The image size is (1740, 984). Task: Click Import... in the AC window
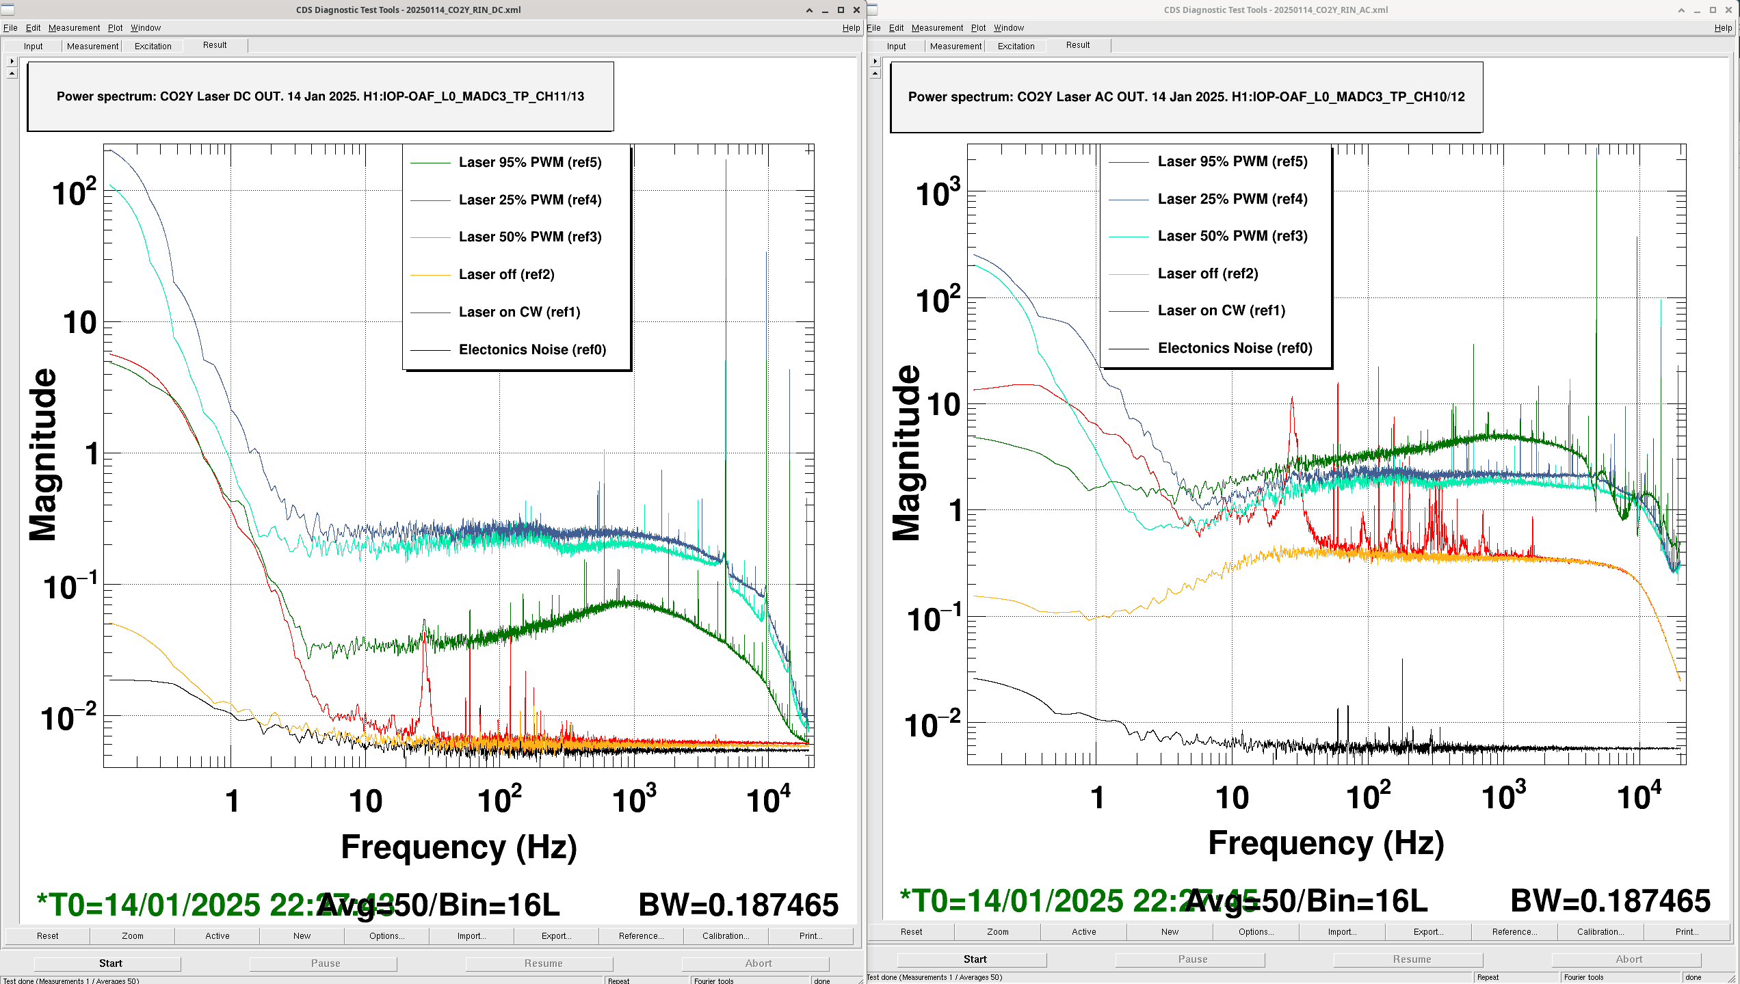click(x=1343, y=932)
